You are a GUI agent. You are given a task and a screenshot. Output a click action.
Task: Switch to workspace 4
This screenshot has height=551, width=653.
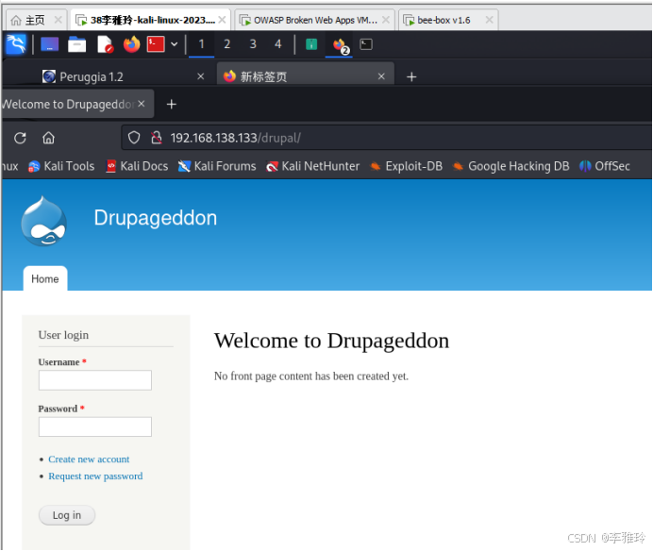click(278, 44)
